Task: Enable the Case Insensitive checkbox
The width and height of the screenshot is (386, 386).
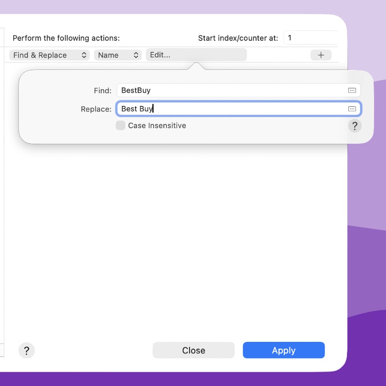Action: pyautogui.click(x=121, y=125)
